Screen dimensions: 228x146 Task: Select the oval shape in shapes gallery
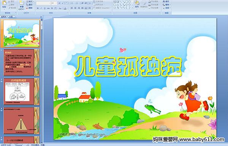pos(130,2)
